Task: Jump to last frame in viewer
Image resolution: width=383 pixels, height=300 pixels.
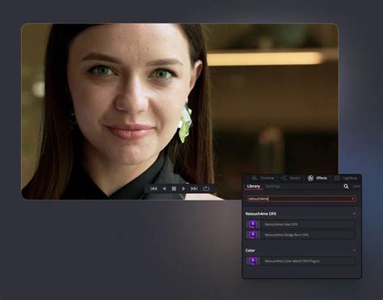Action: coord(194,188)
